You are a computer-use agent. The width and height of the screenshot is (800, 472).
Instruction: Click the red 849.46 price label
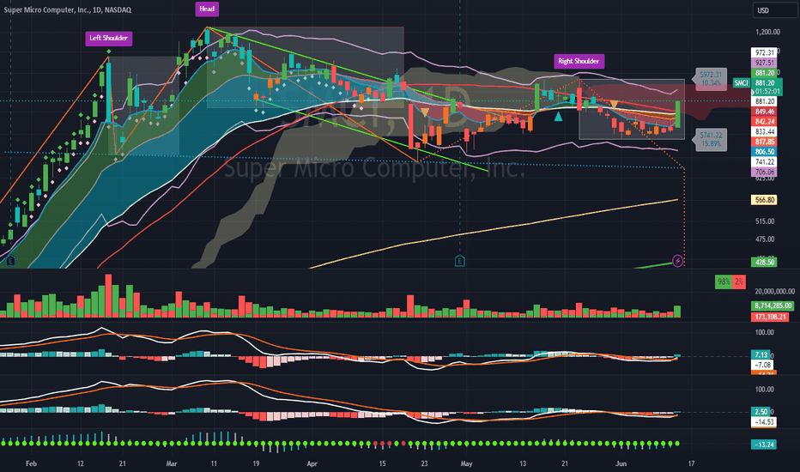coord(764,112)
